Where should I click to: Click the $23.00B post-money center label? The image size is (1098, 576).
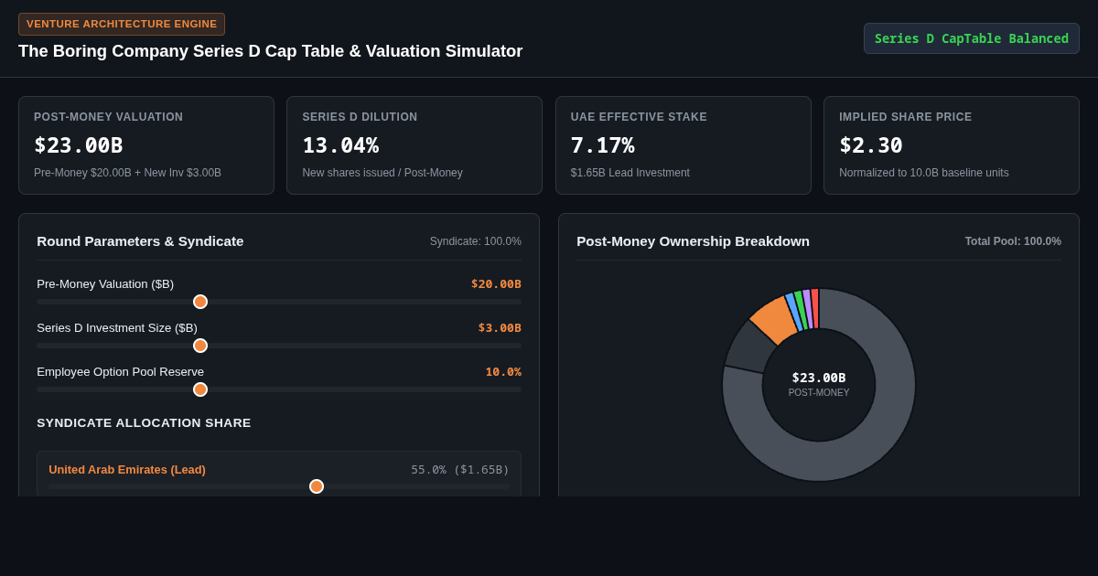[x=819, y=378]
